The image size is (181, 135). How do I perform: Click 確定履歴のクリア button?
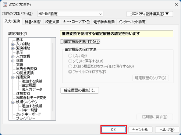pyautogui.click(x=150, y=78)
